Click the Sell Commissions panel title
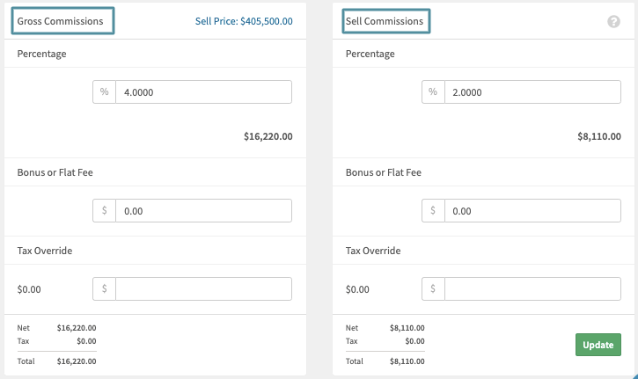The width and height of the screenshot is (638, 379). click(385, 20)
